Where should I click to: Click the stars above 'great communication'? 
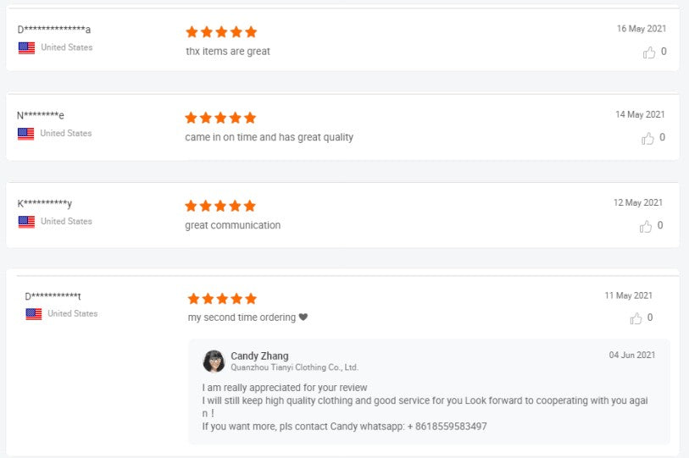click(220, 206)
